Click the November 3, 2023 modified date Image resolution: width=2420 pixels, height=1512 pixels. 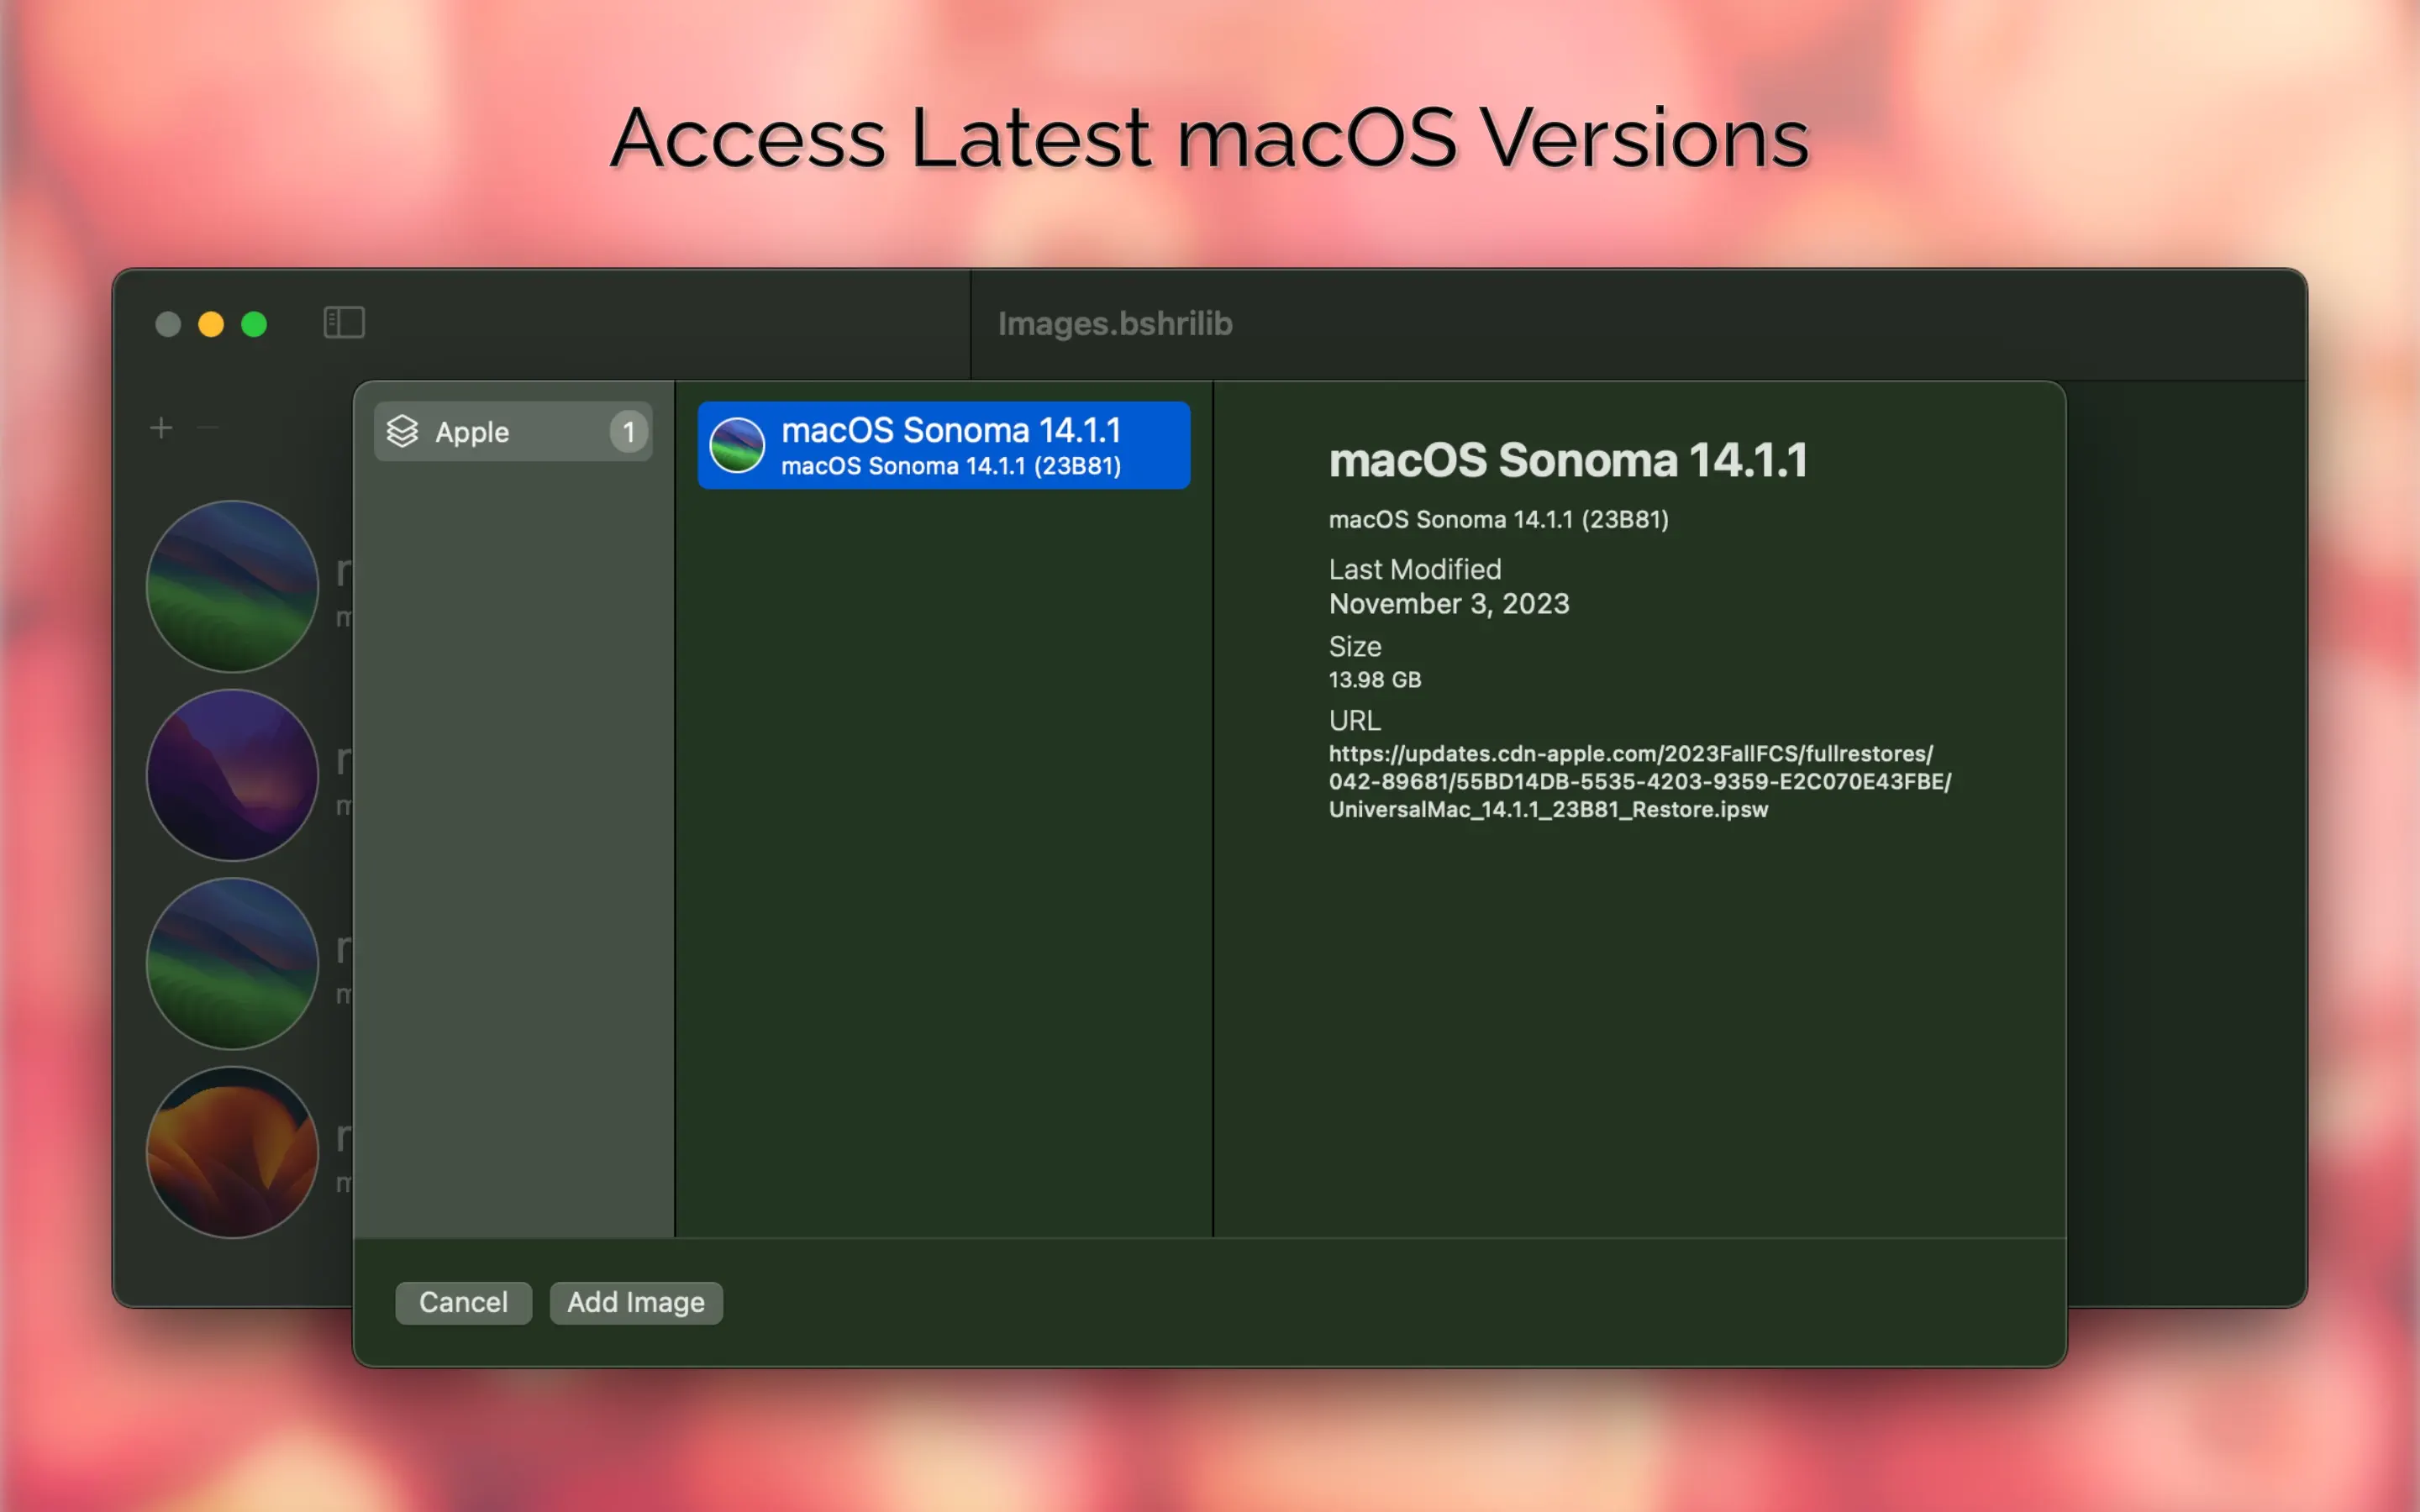1448,604
